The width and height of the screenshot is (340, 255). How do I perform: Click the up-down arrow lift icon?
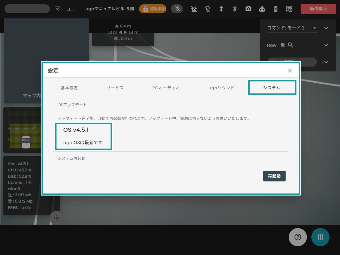click(x=221, y=9)
